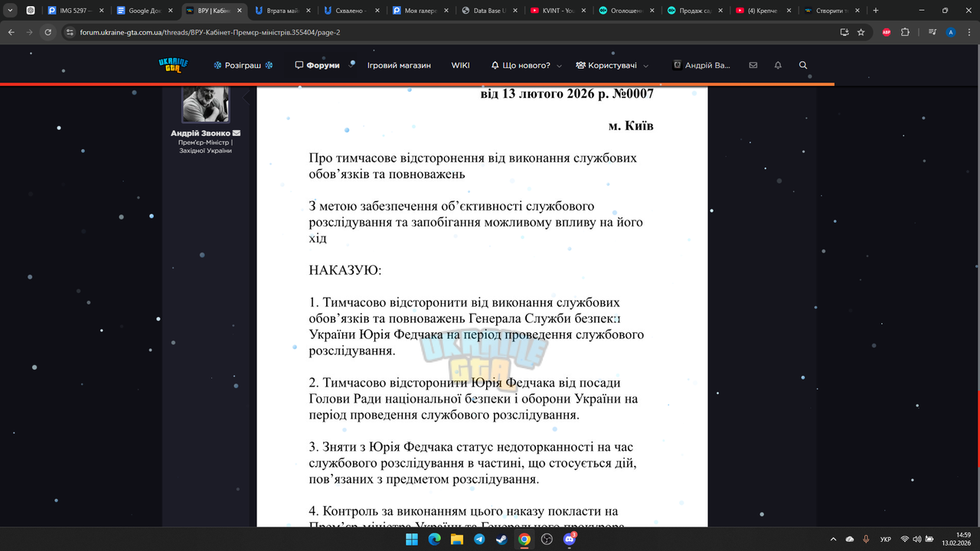Open Андрій Звонко's profile avatar

205,103
